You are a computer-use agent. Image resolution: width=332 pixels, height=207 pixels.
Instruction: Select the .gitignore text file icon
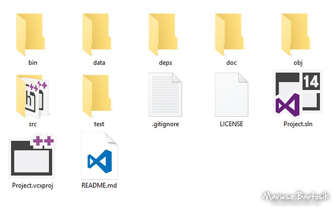point(165,95)
